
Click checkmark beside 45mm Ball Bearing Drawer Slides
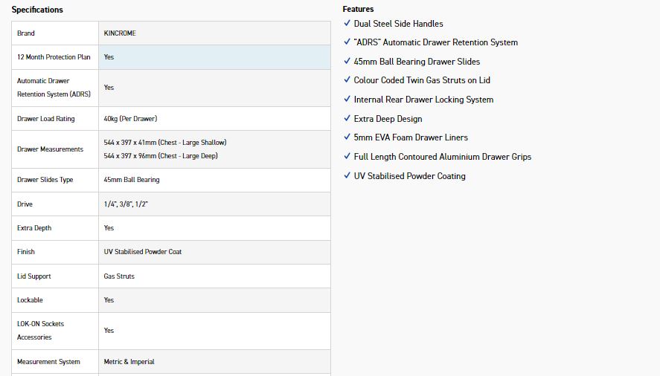347,61
